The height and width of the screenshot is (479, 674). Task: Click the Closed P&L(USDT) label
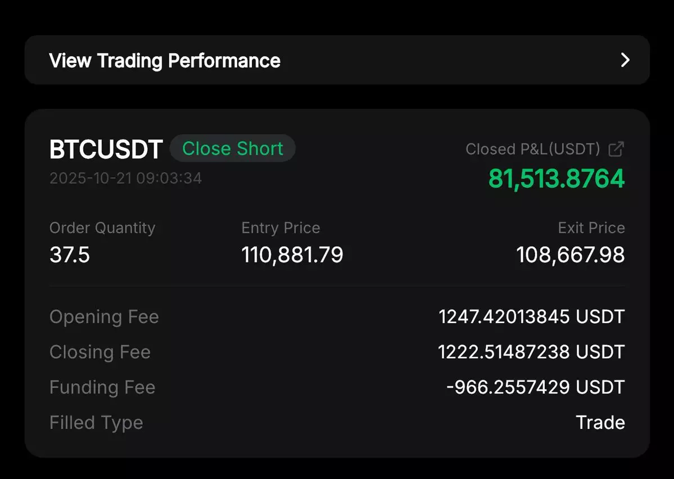tap(533, 149)
